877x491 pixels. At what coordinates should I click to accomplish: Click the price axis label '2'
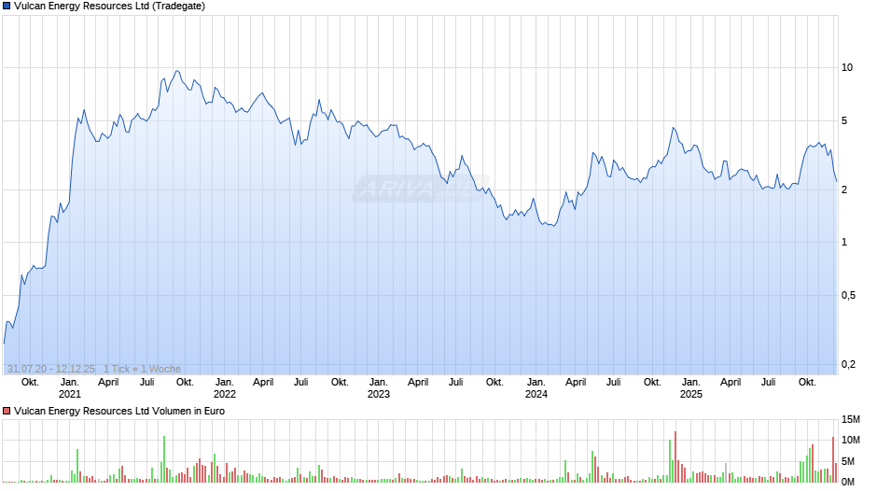(x=844, y=189)
